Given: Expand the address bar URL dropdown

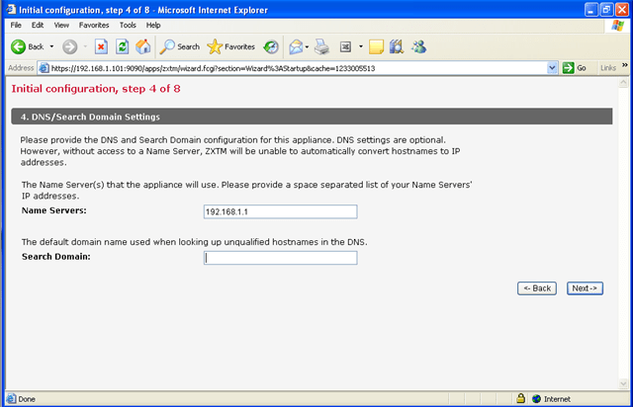Looking at the screenshot, I should click(x=552, y=68).
